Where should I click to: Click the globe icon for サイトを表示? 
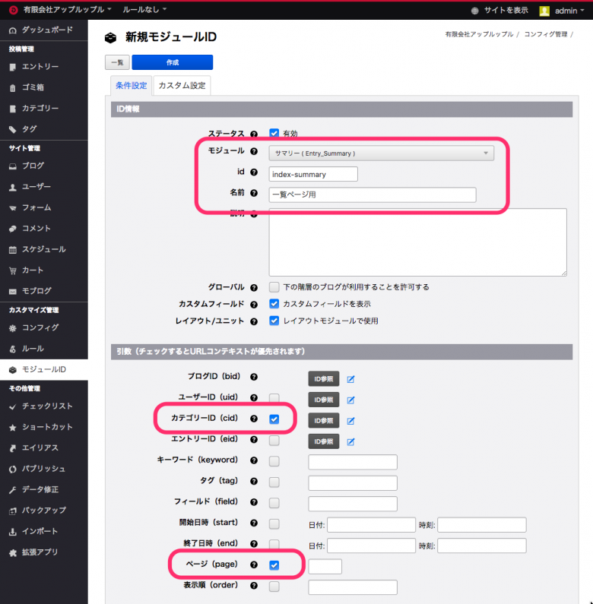point(475,11)
